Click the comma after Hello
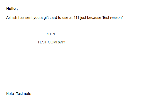 (x=17, y=10)
